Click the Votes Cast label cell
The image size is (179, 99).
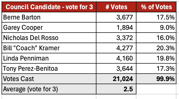pyautogui.click(x=49, y=79)
